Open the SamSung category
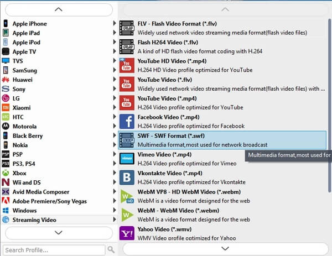The height and width of the screenshot is (256, 332). point(59,70)
